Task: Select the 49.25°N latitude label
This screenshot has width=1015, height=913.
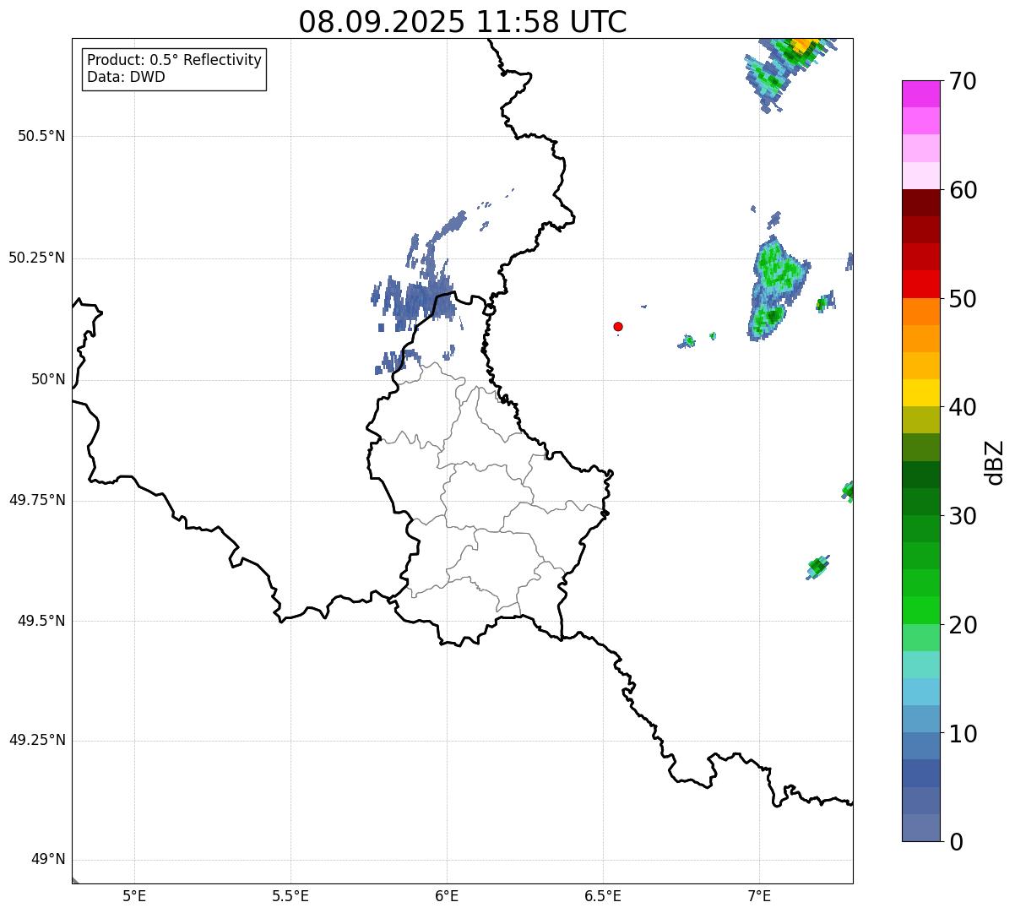Action: (37, 740)
